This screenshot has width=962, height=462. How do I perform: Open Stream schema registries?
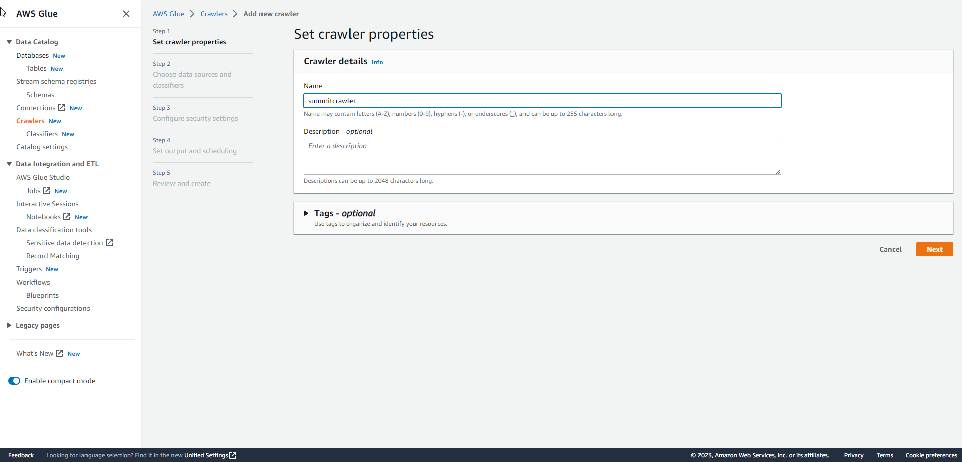[x=56, y=81]
